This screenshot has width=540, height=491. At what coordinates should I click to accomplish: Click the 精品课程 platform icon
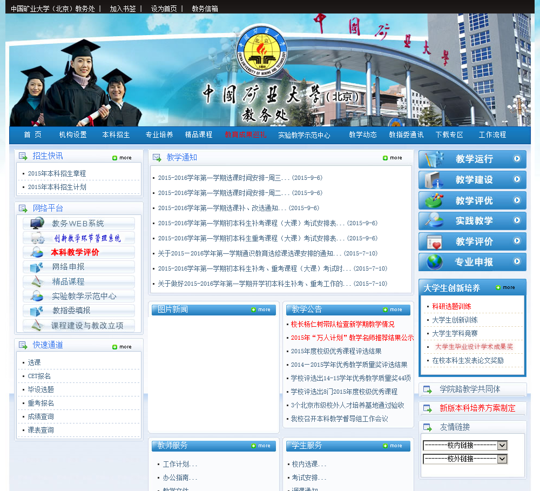[37, 281]
